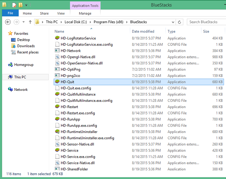Open the recent locations dropdown arrow
The image size is (226, 179).
[x=24, y=22]
